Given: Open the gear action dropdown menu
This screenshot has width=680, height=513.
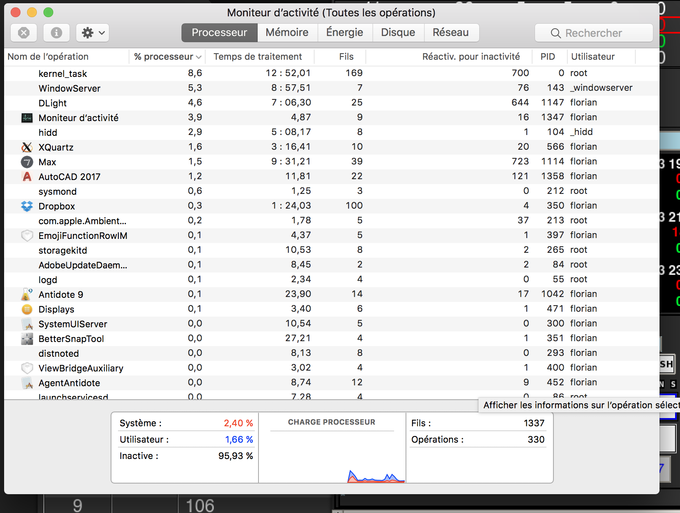Looking at the screenshot, I should click(93, 33).
